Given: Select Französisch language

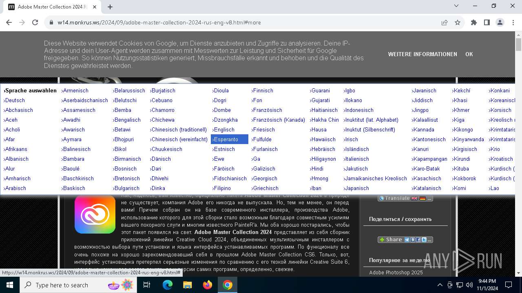Looking at the screenshot, I should 267,110.
